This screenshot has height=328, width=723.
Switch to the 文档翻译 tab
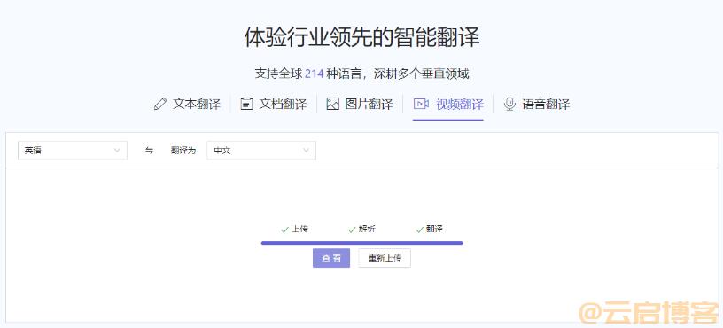[x=274, y=104]
